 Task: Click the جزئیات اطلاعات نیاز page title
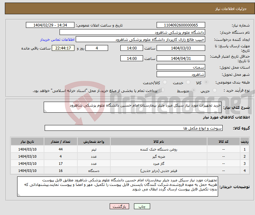tap(231, 9)
